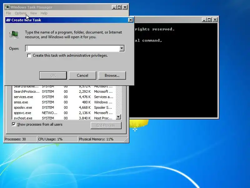The height and width of the screenshot is (188, 250).
Task: Click the 4,476 K memory value
Action: click(85, 97)
